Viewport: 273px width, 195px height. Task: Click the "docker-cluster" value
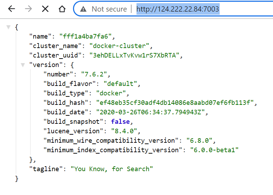tap(120, 46)
